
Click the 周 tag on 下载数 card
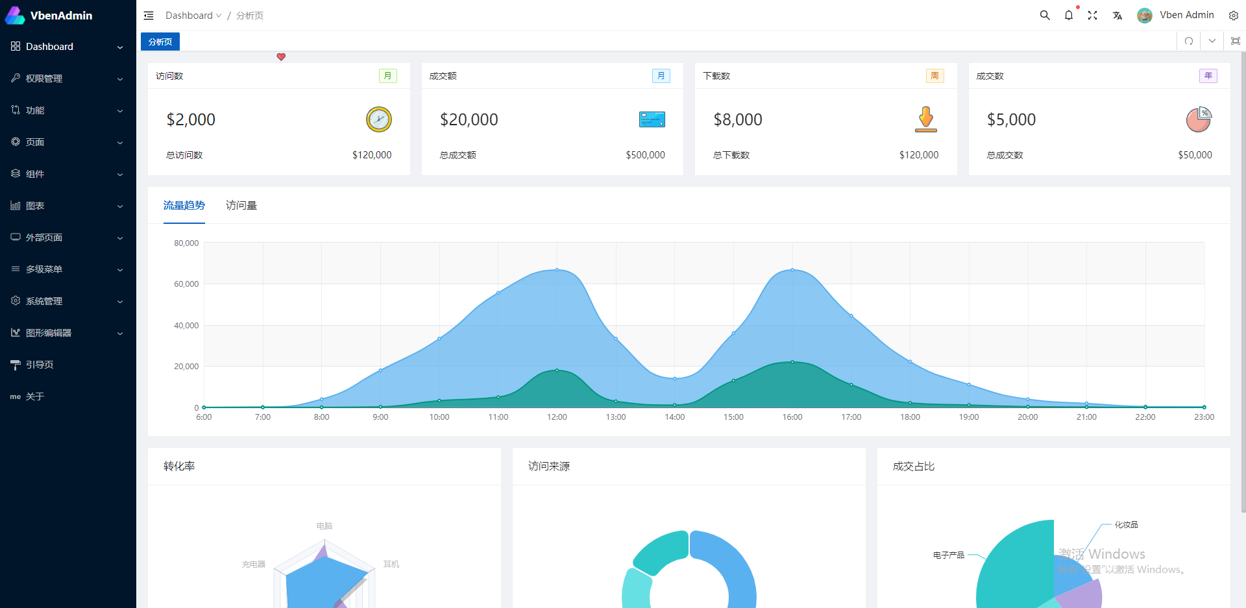[935, 76]
